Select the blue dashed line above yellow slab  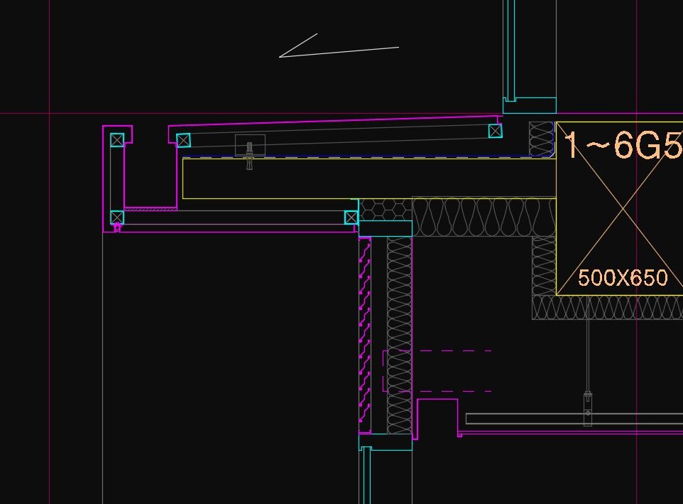point(369,157)
